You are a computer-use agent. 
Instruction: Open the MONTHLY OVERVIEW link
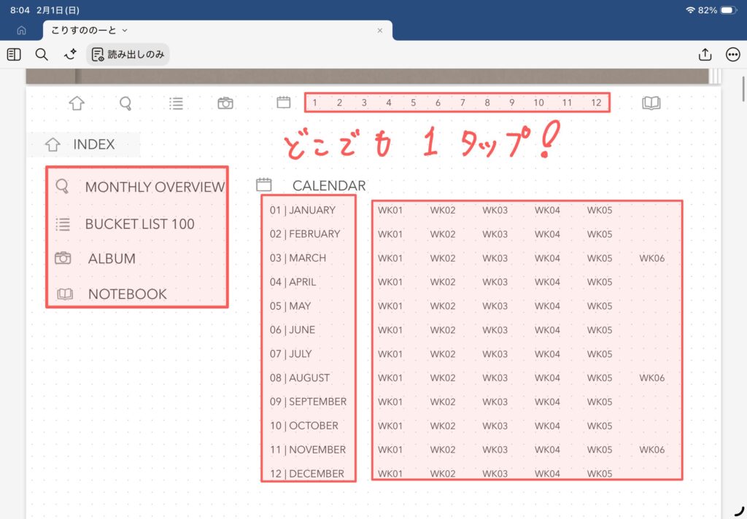(154, 187)
